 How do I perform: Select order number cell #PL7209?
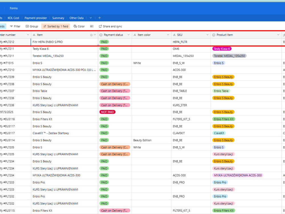tap(15, 77)
